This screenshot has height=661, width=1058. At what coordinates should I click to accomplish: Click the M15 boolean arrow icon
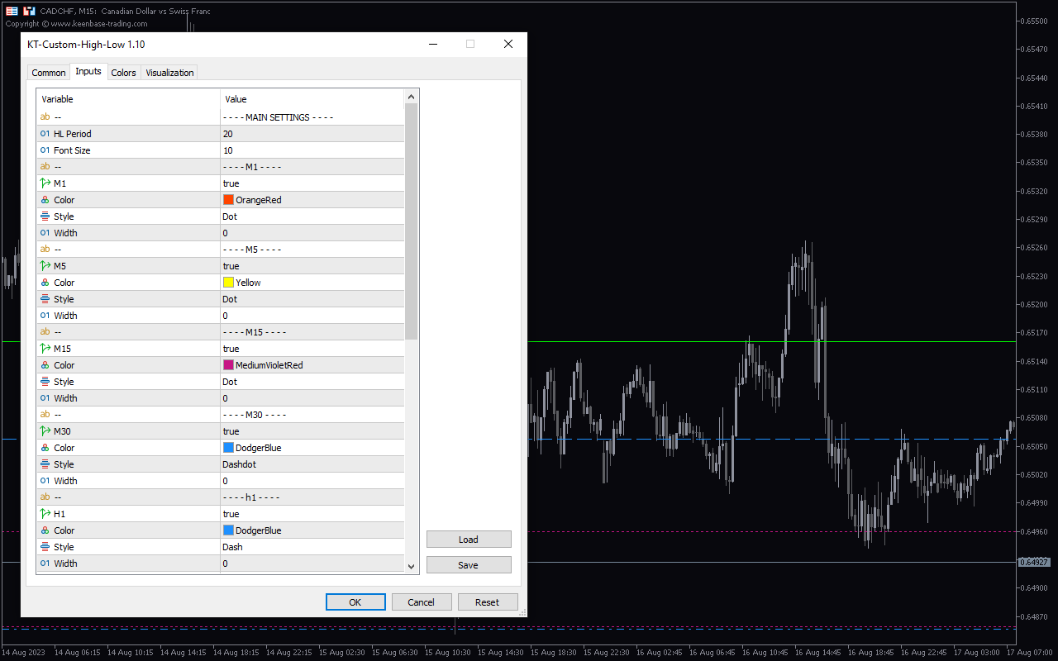pos(45,349)
